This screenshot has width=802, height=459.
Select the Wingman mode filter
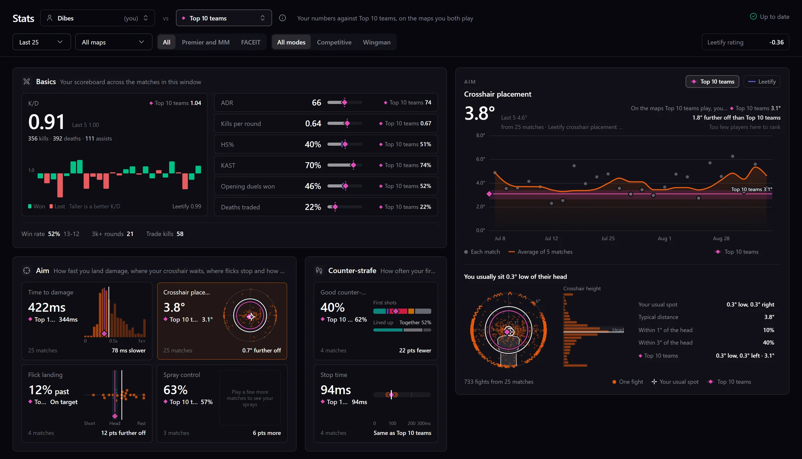click(x=377, y=42)
